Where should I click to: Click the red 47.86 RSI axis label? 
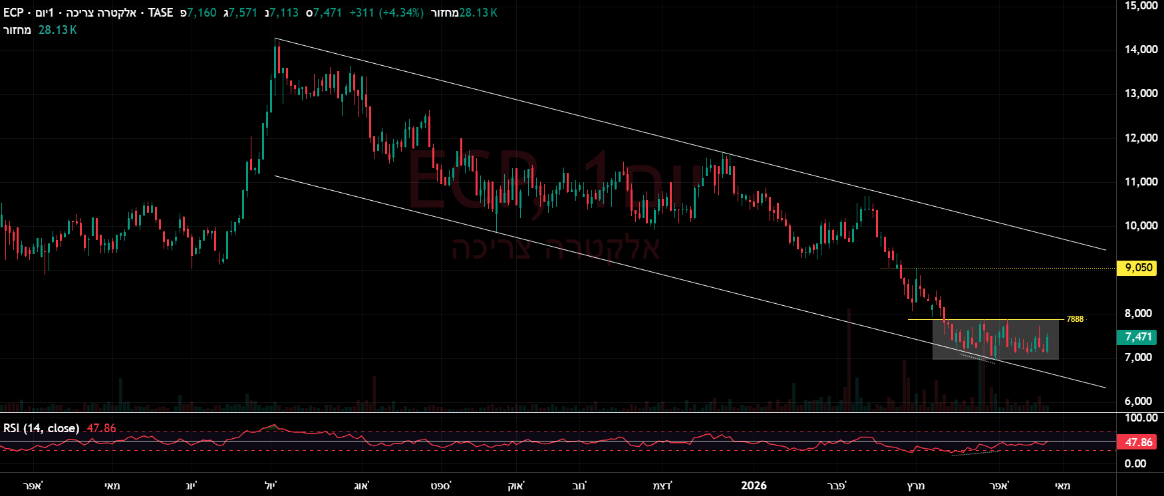coord(1138,442)
